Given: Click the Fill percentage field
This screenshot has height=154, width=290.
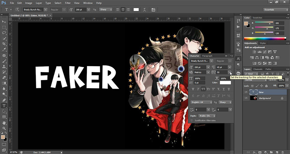Looking at the screenshot, I should [281, 86].
